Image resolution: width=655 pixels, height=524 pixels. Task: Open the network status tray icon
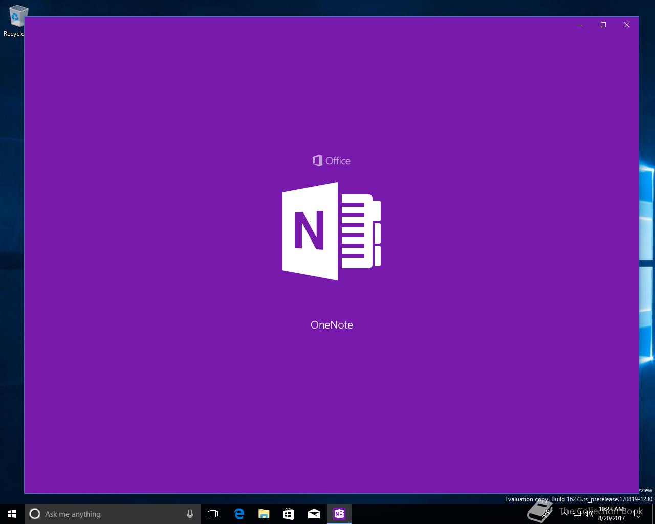(x=576, y=514)
